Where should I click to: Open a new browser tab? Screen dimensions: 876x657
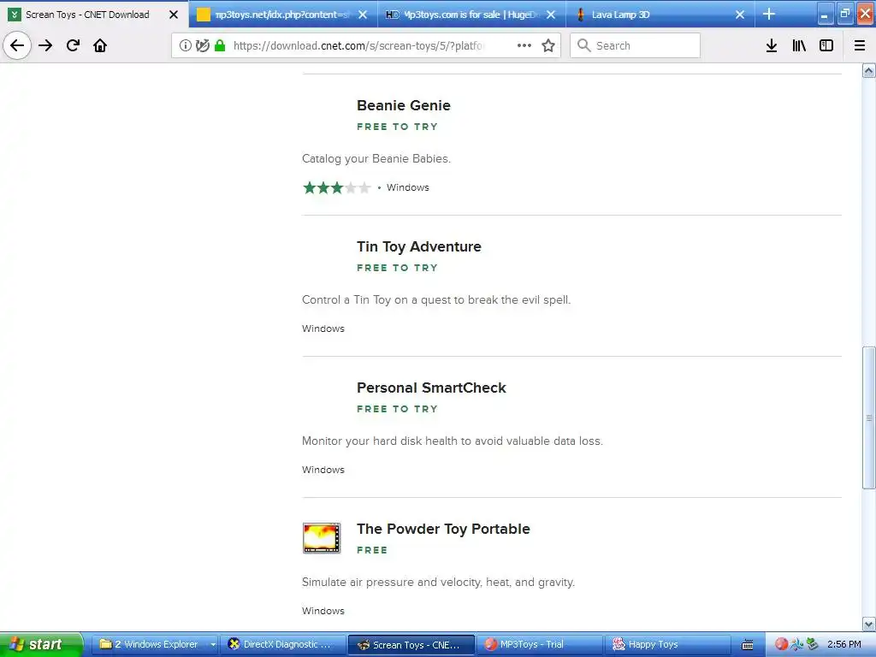coord(769,14)
